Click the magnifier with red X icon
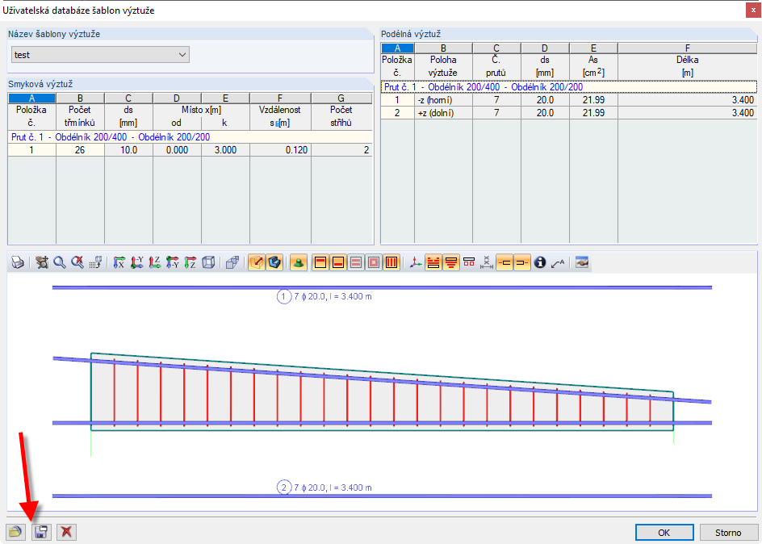 tap(77, 263)
